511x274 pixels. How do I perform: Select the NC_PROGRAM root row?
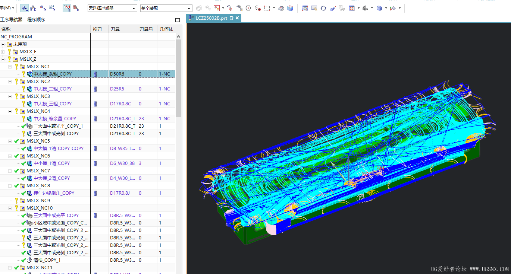16,37
